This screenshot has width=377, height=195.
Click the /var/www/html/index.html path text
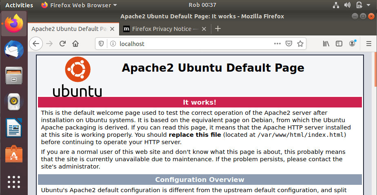(x=301, y=135)
